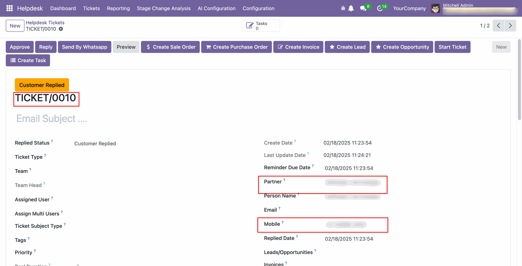Click Create Sale Order button
The width and height of the screenshot is (522, 266).
click(170, 47)
